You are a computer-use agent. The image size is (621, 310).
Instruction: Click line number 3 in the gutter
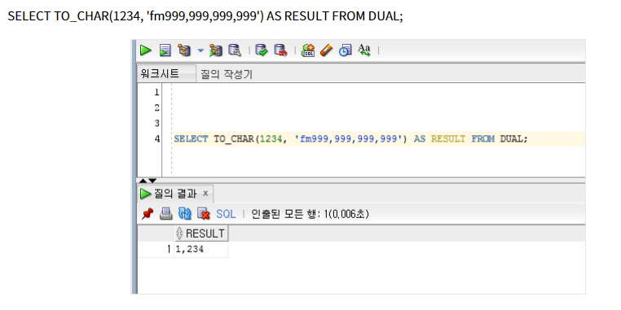pyautogui.click(x=156, y=124)
